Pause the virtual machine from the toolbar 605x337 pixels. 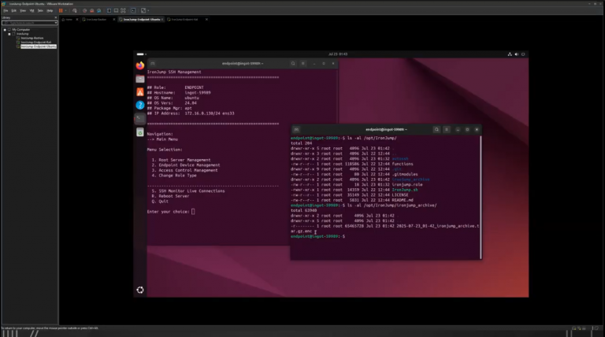click(x=61, y=10)
